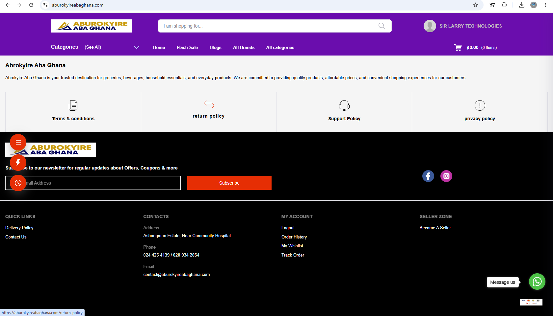Open the Terms & conditions link

tap(73, 119)
